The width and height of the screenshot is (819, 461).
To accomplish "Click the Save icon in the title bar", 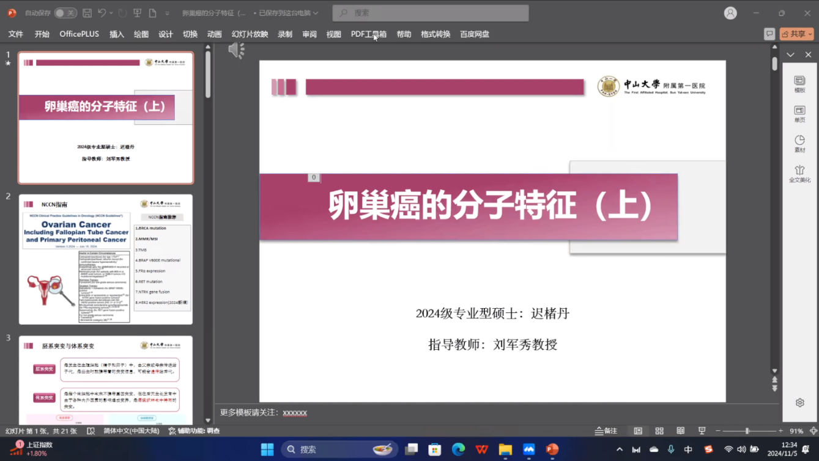I will (x=87, y=13).
